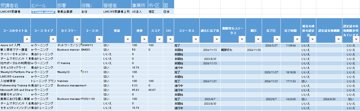Select the 国 header cell
The width and height of the screenshot is (360, 111).
(x=168, y=4)
